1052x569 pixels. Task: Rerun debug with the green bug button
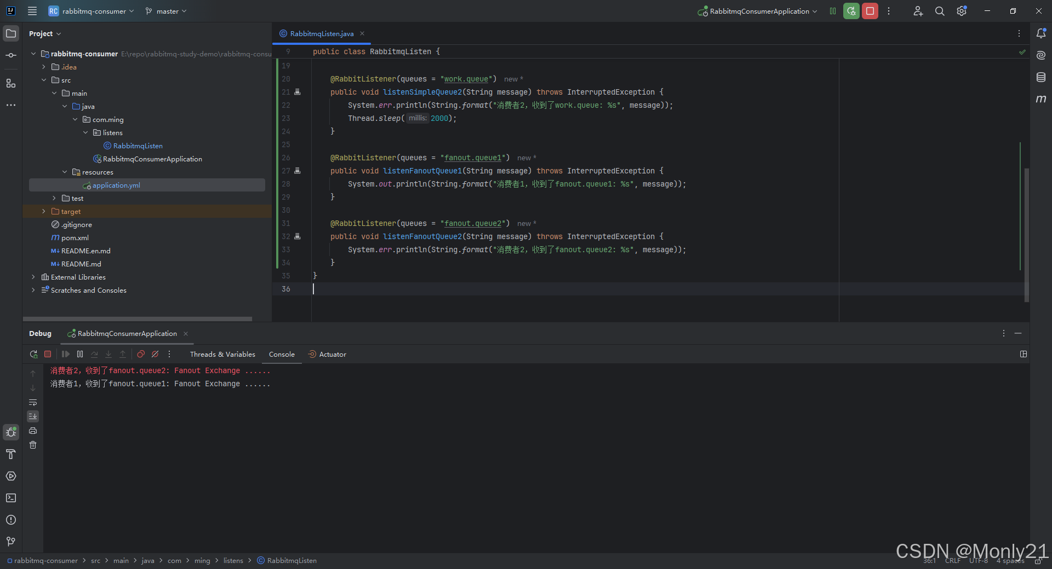coord(851,11)
